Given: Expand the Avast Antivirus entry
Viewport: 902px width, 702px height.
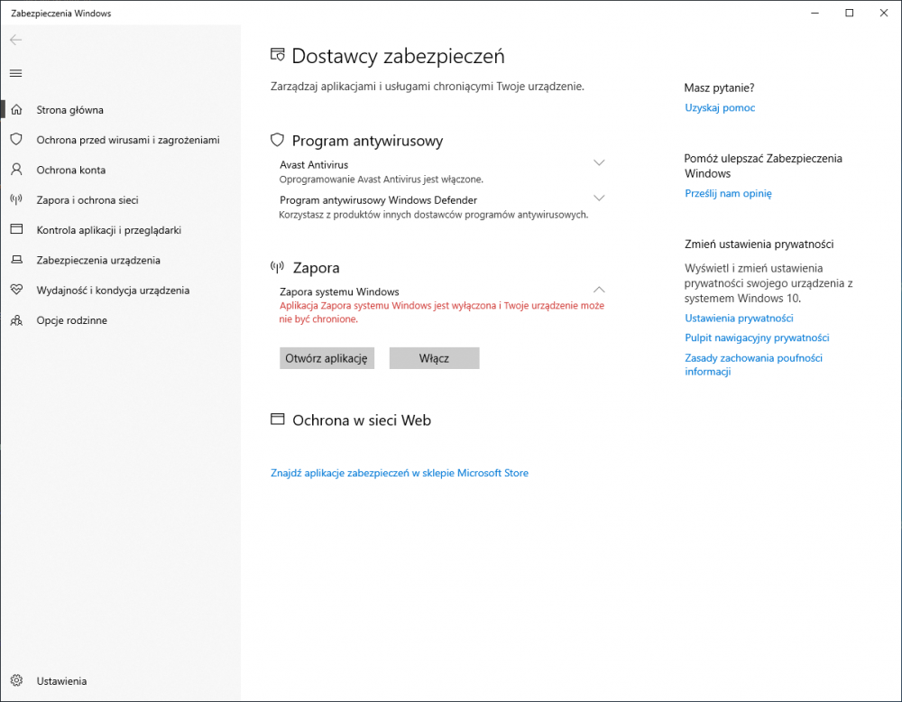Looking at the screenshot, I should [599, 163].
